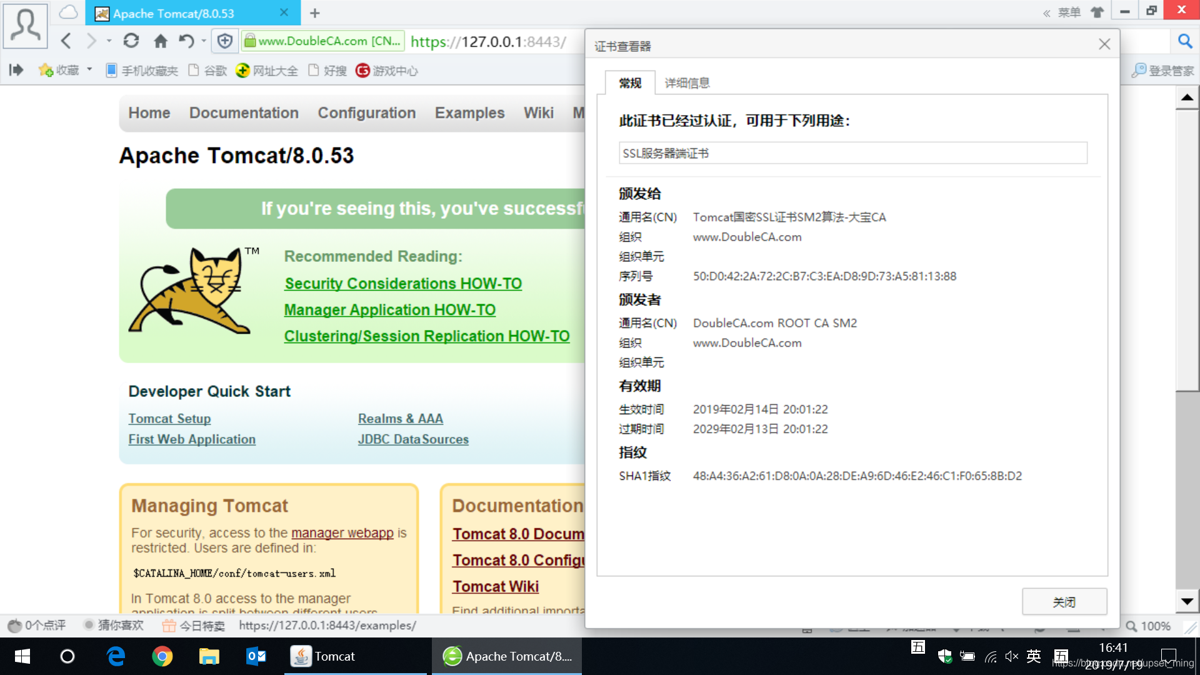Open Wiki in Tomcat navigation
The image size is (1200, 675).
coord(539,112)
